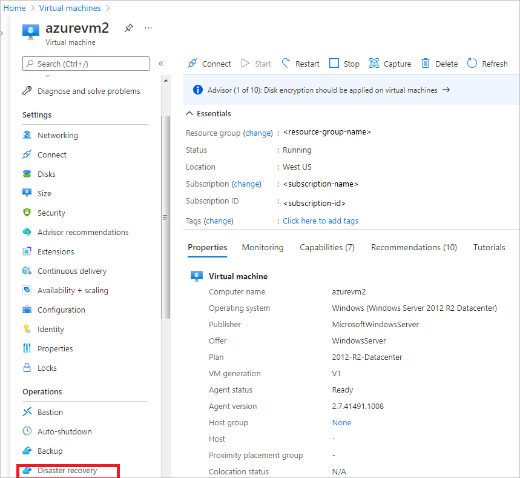Capture an image of the VM

(x=390, y=63)
